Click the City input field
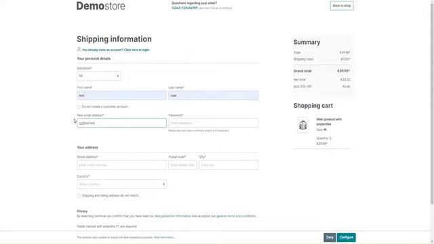434x244 pixels. click(x=229, y=165)
